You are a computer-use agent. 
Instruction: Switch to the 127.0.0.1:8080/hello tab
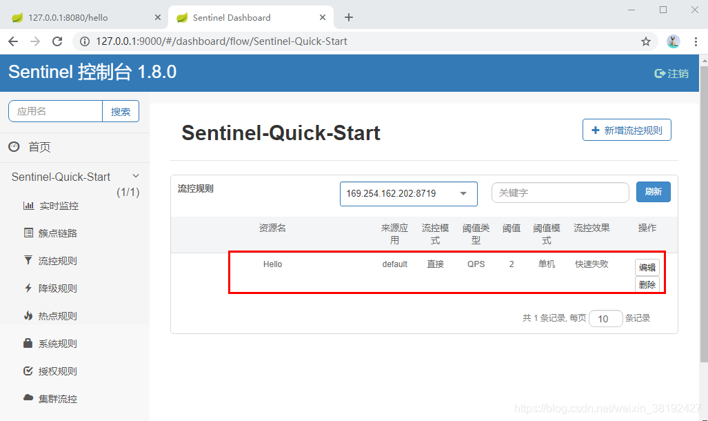(85, 17)
